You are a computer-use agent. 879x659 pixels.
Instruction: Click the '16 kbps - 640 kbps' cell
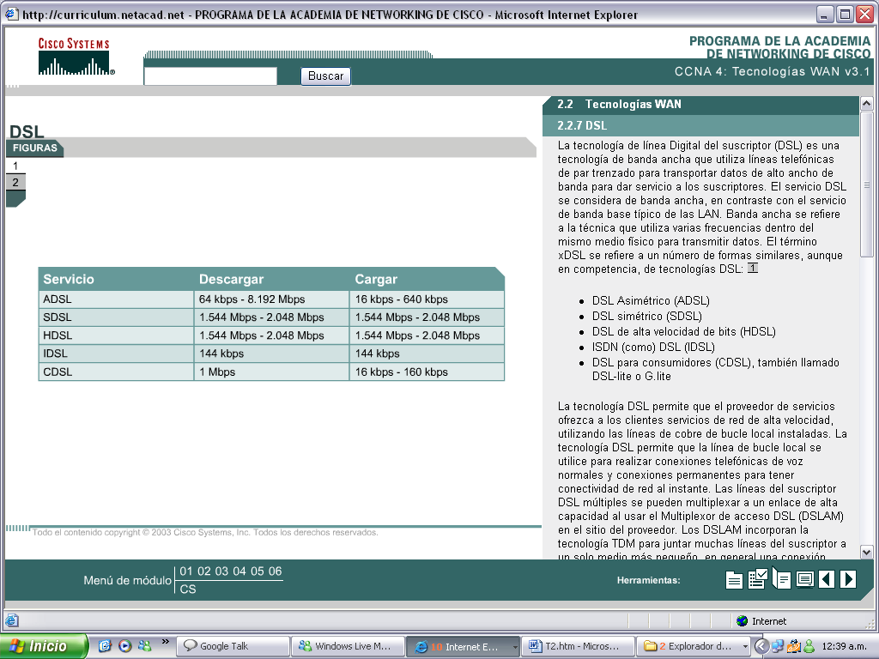(x=427, y=299)
